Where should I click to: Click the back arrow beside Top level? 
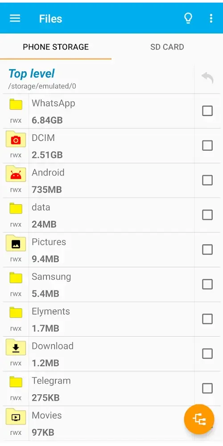(207, 78)
